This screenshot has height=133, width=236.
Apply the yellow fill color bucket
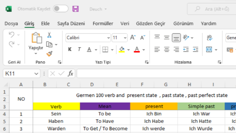click(122, 50)
